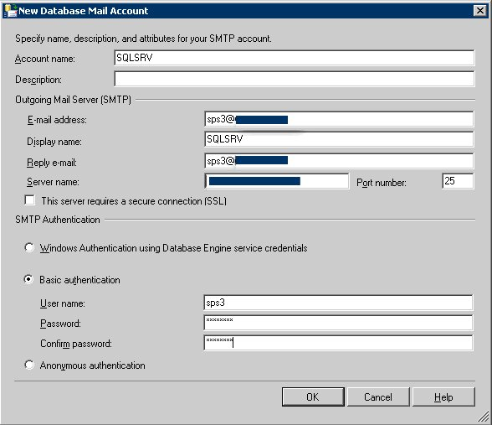Image resolution: width=492 pixels, height=425 pixels.
Task: Click the Outgoing Mail Server (SMTP) heading
Action: point(73,100)
